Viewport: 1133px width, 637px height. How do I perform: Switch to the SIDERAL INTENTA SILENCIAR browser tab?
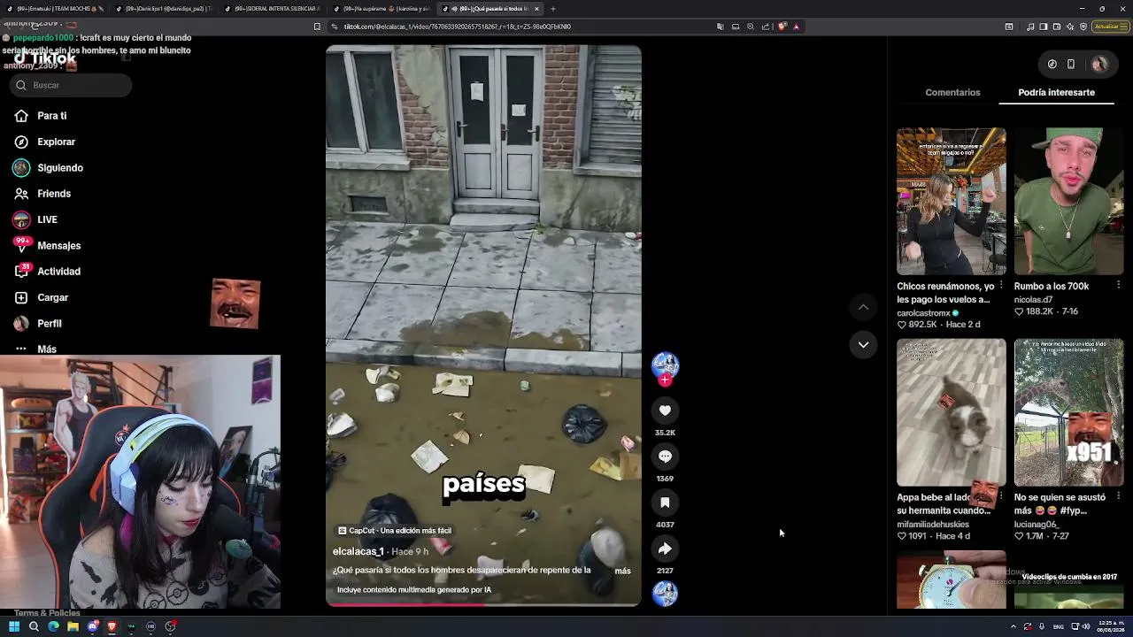coord(274,9)
